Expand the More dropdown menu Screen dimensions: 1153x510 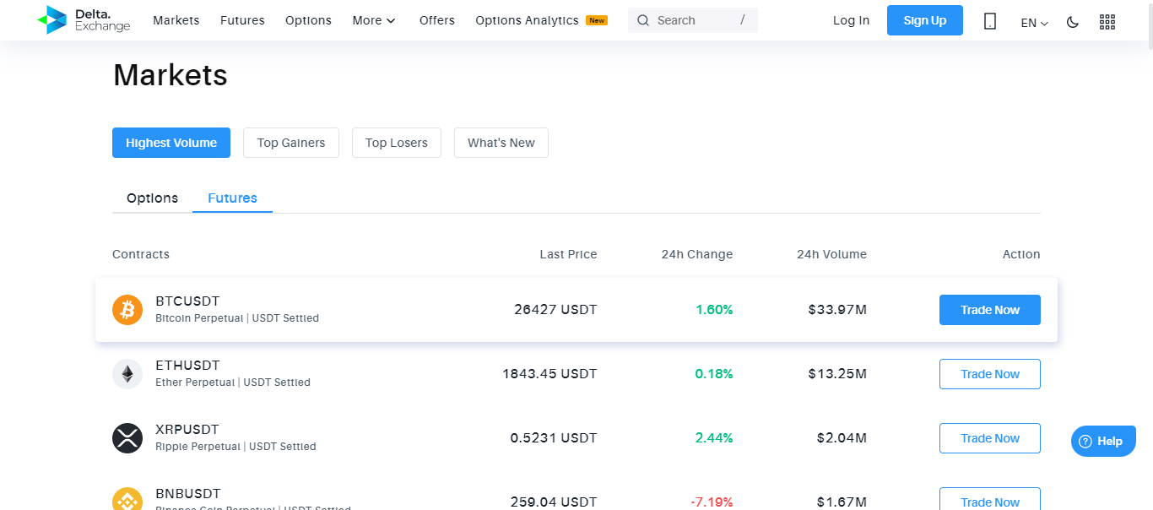pyautogui.click(x=374, y=20)
